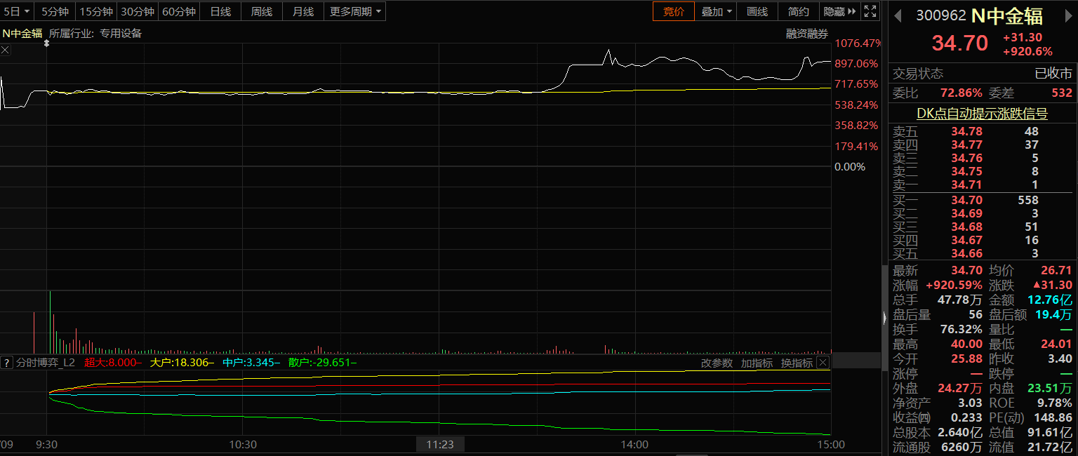
Task: Click the 大户:18.306 value
Action: point(182,363)
